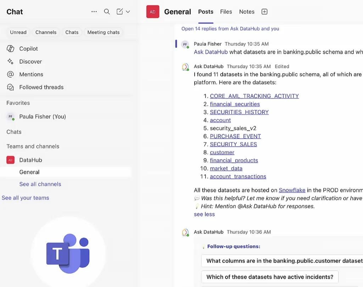
Task: Collapse Teams and channels section
Action: click(x=33, y=146)
